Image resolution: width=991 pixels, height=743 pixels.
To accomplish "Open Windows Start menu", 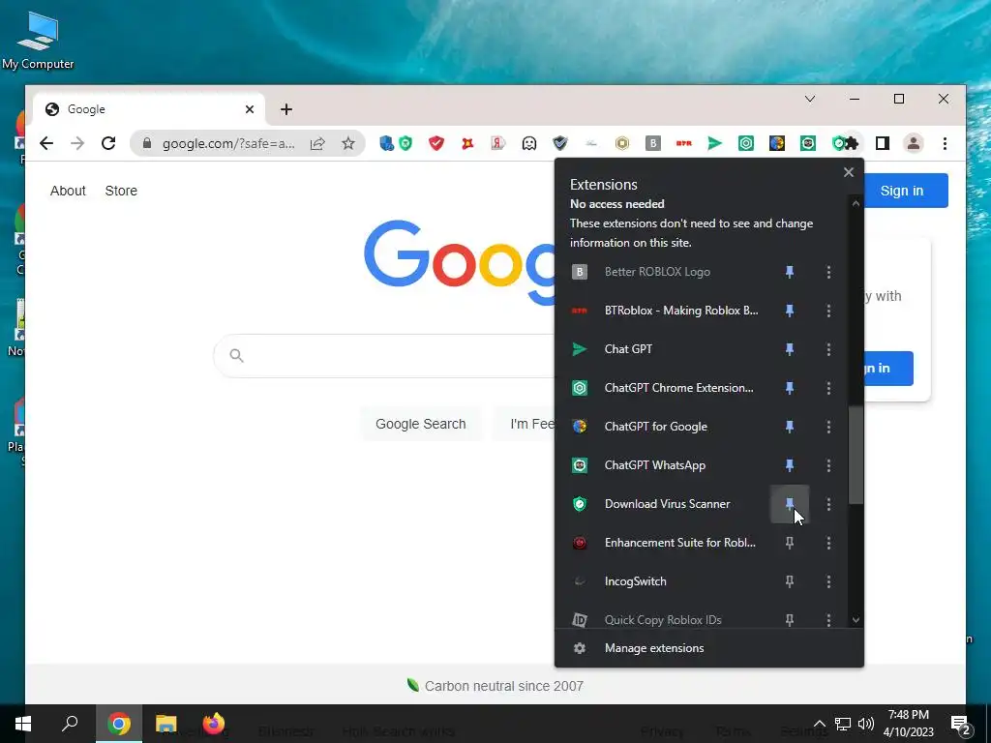I will pos(23,724).
